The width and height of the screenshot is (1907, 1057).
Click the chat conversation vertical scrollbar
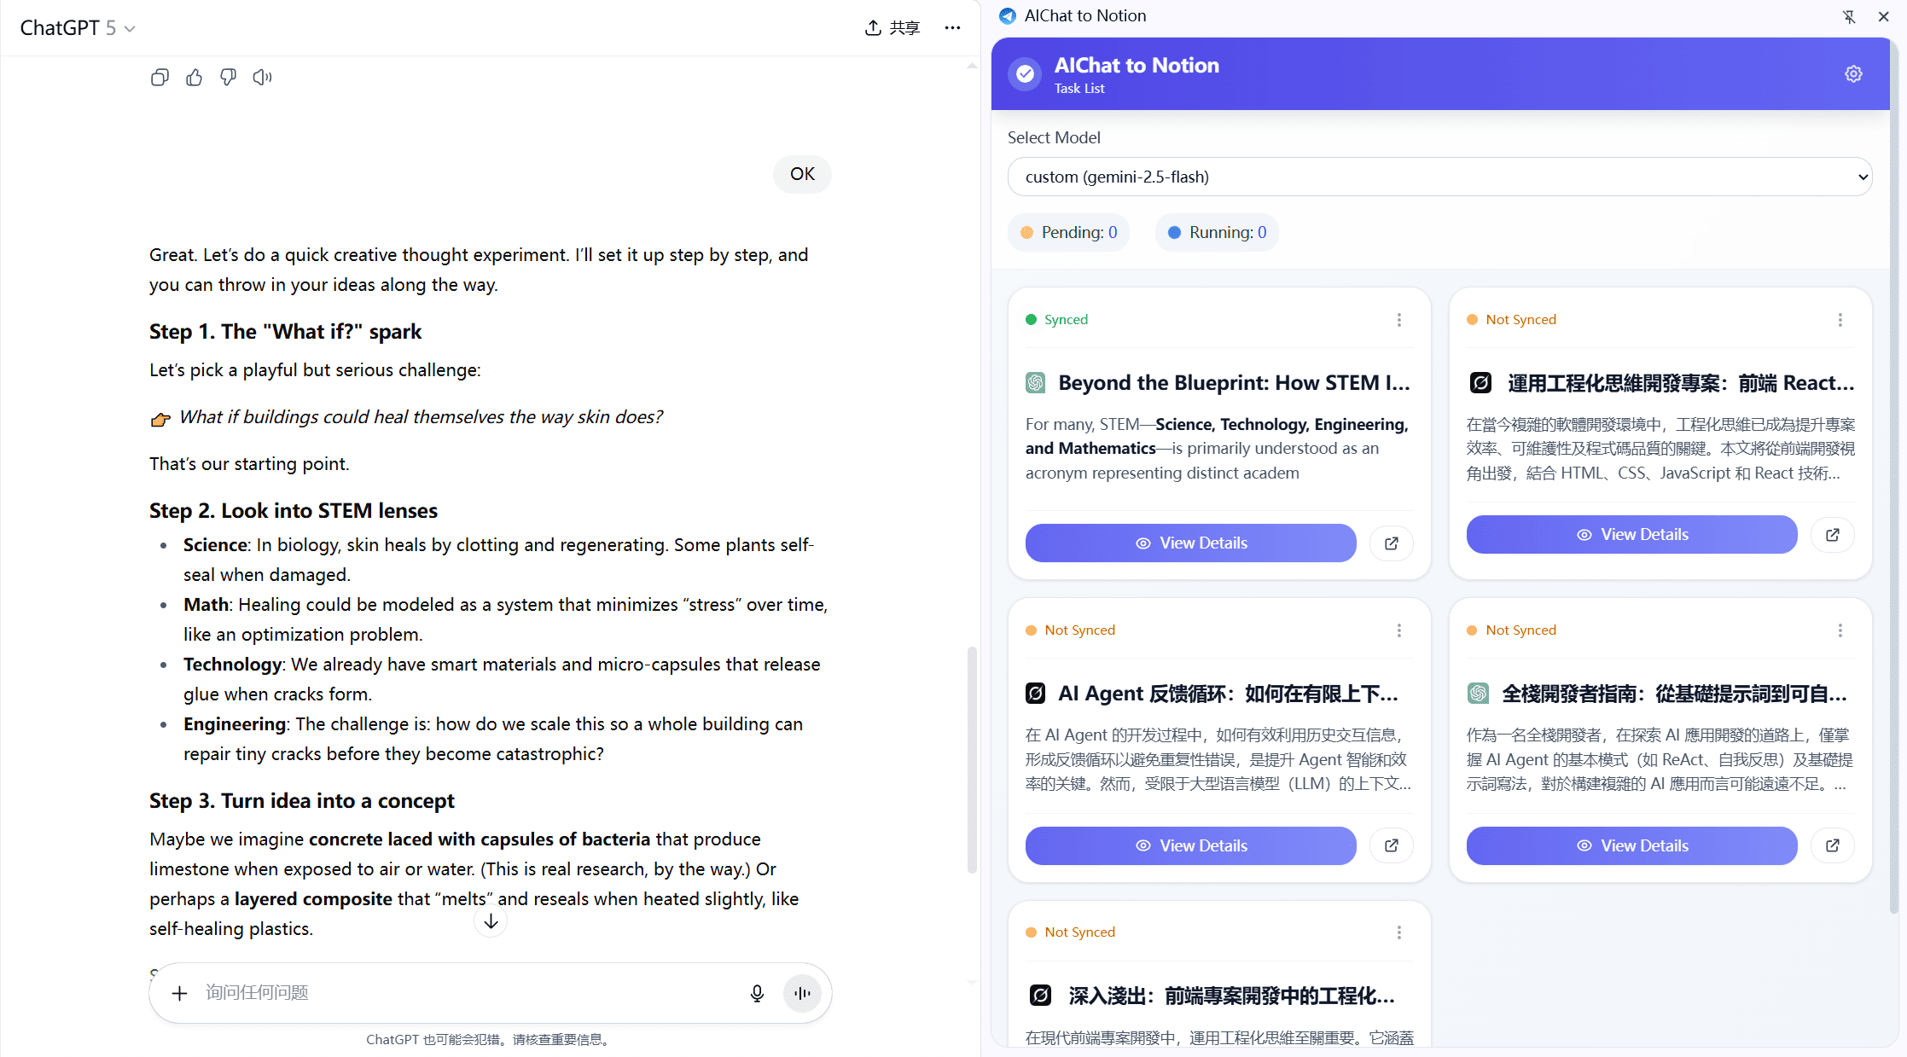tap(971, 759)
